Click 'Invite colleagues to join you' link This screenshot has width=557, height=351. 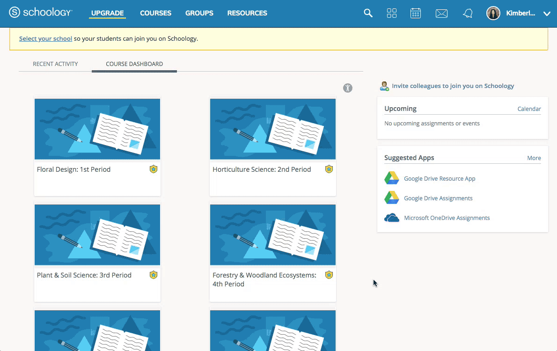453,86
